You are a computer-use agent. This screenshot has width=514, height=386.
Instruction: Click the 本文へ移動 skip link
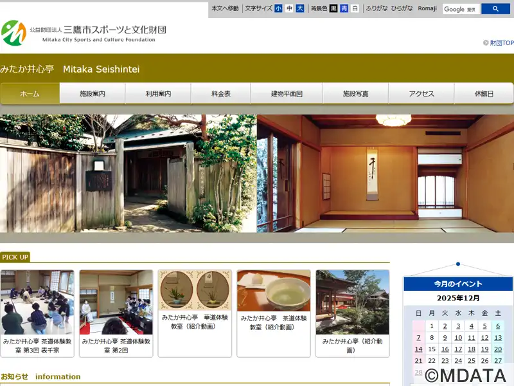225,8
